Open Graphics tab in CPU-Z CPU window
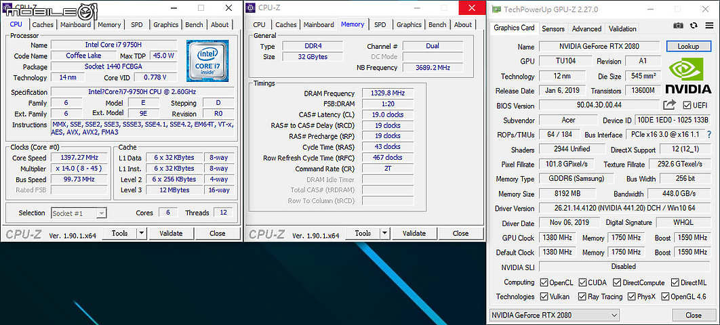 tap(166, 25)
